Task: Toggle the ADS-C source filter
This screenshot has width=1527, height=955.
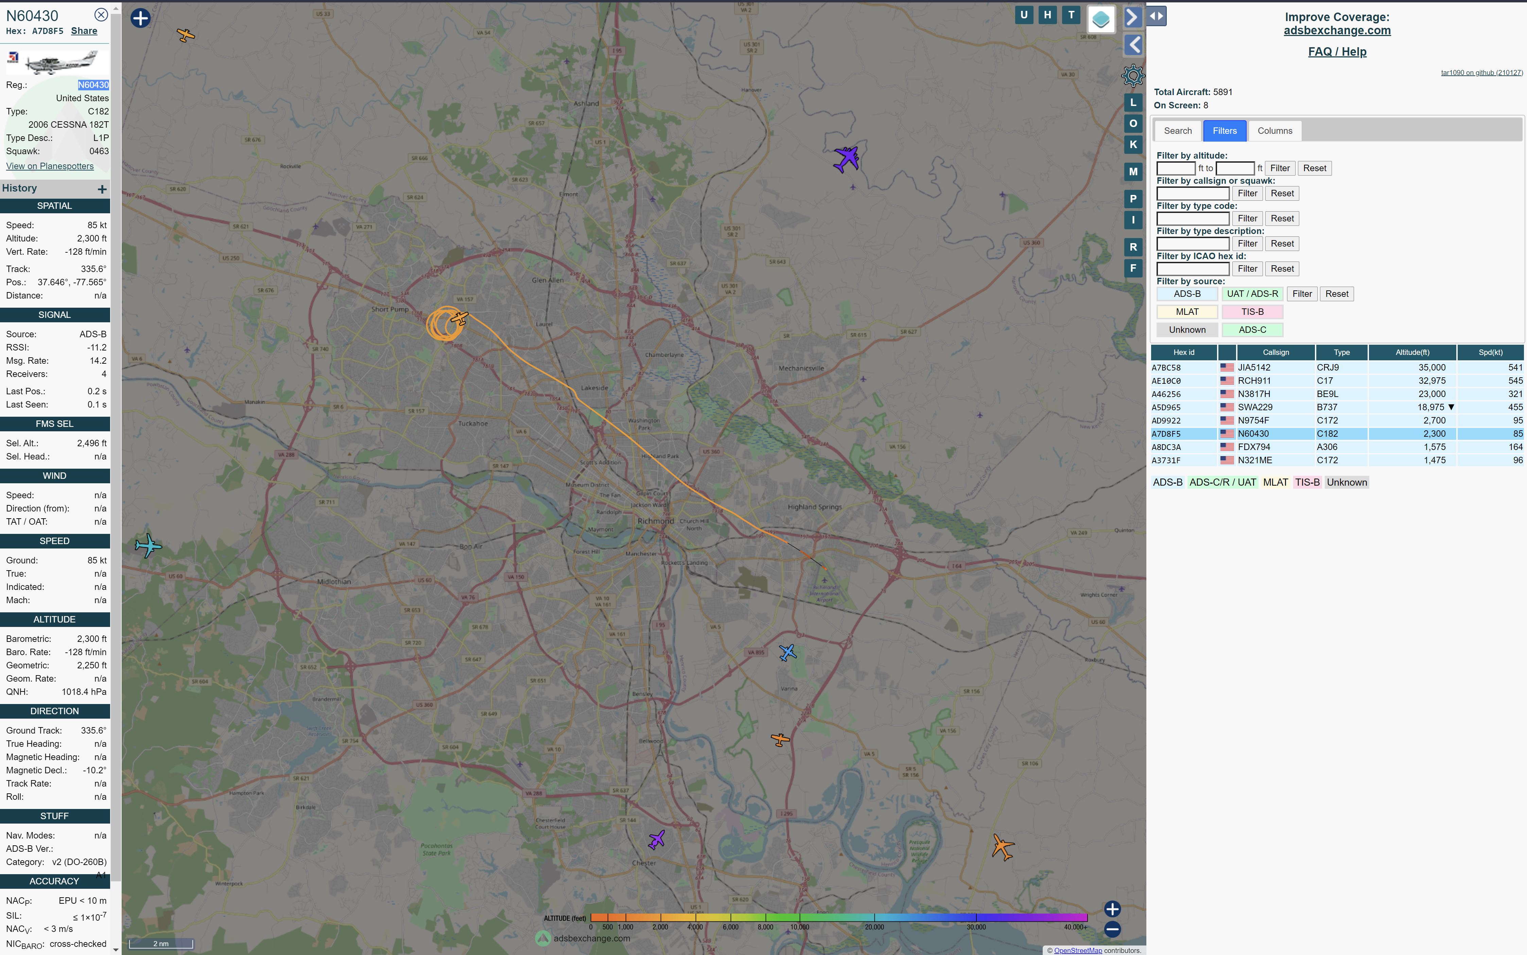Action: (1252, 330)
